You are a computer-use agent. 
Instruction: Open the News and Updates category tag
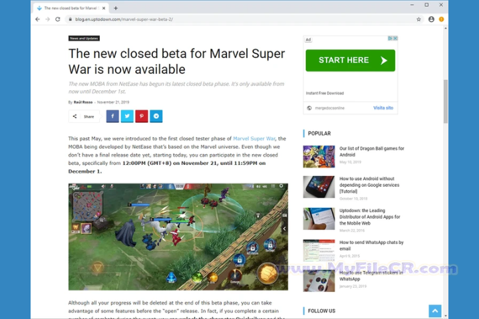point(84,39)
